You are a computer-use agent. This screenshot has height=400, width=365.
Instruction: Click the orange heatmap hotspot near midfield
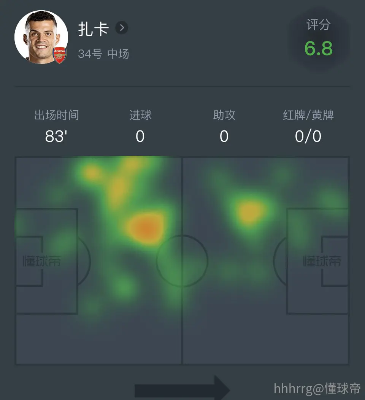click(x=146, y=228)
